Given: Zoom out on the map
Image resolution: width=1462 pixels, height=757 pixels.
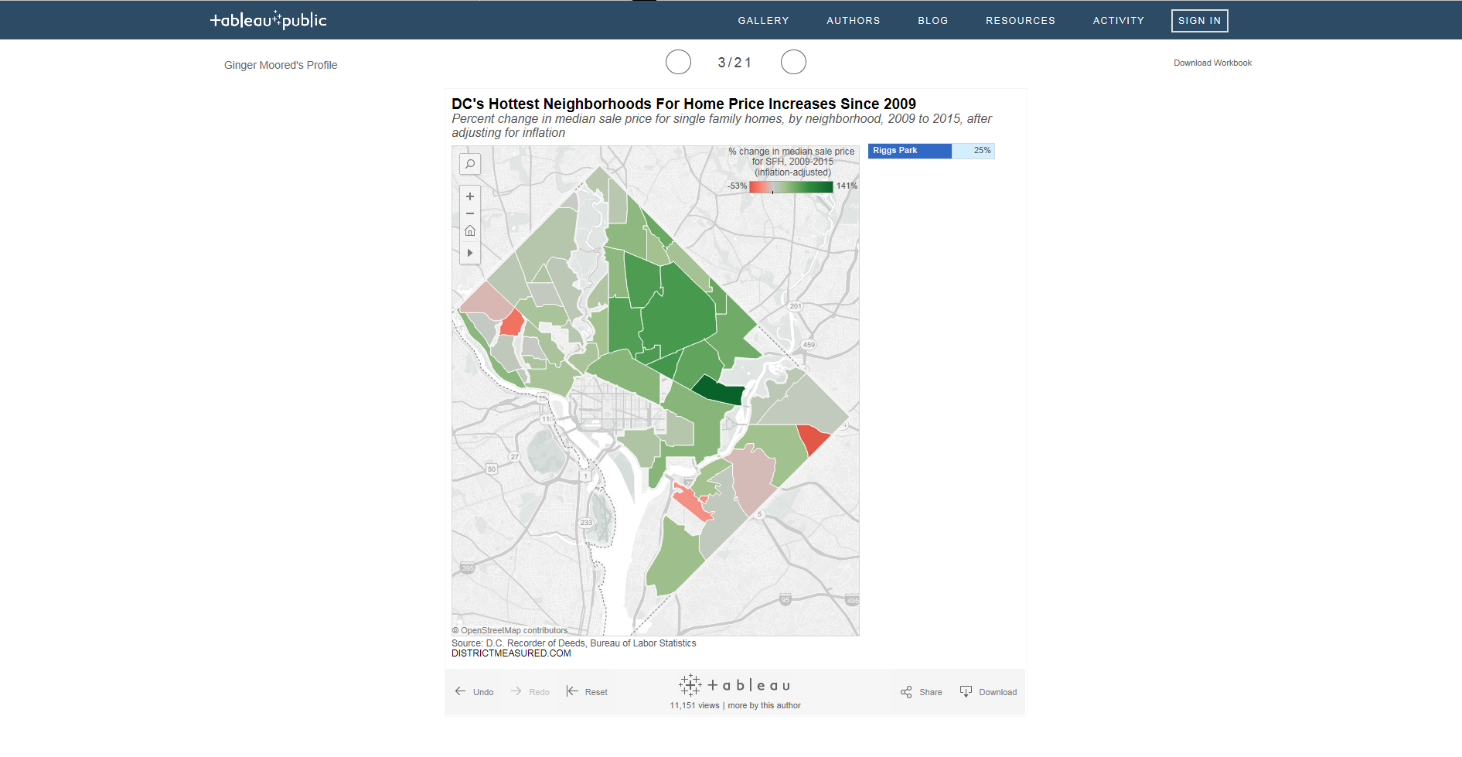Looking at the screenshot, I should (x=469, y=213).
